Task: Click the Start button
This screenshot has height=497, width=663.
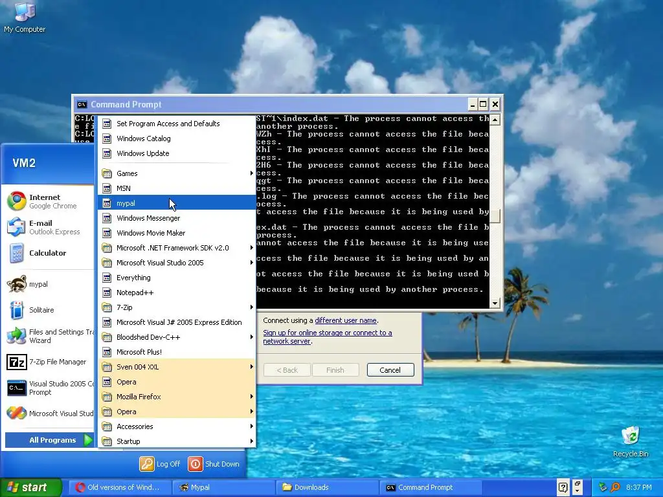Action: [x=31, y=487]
